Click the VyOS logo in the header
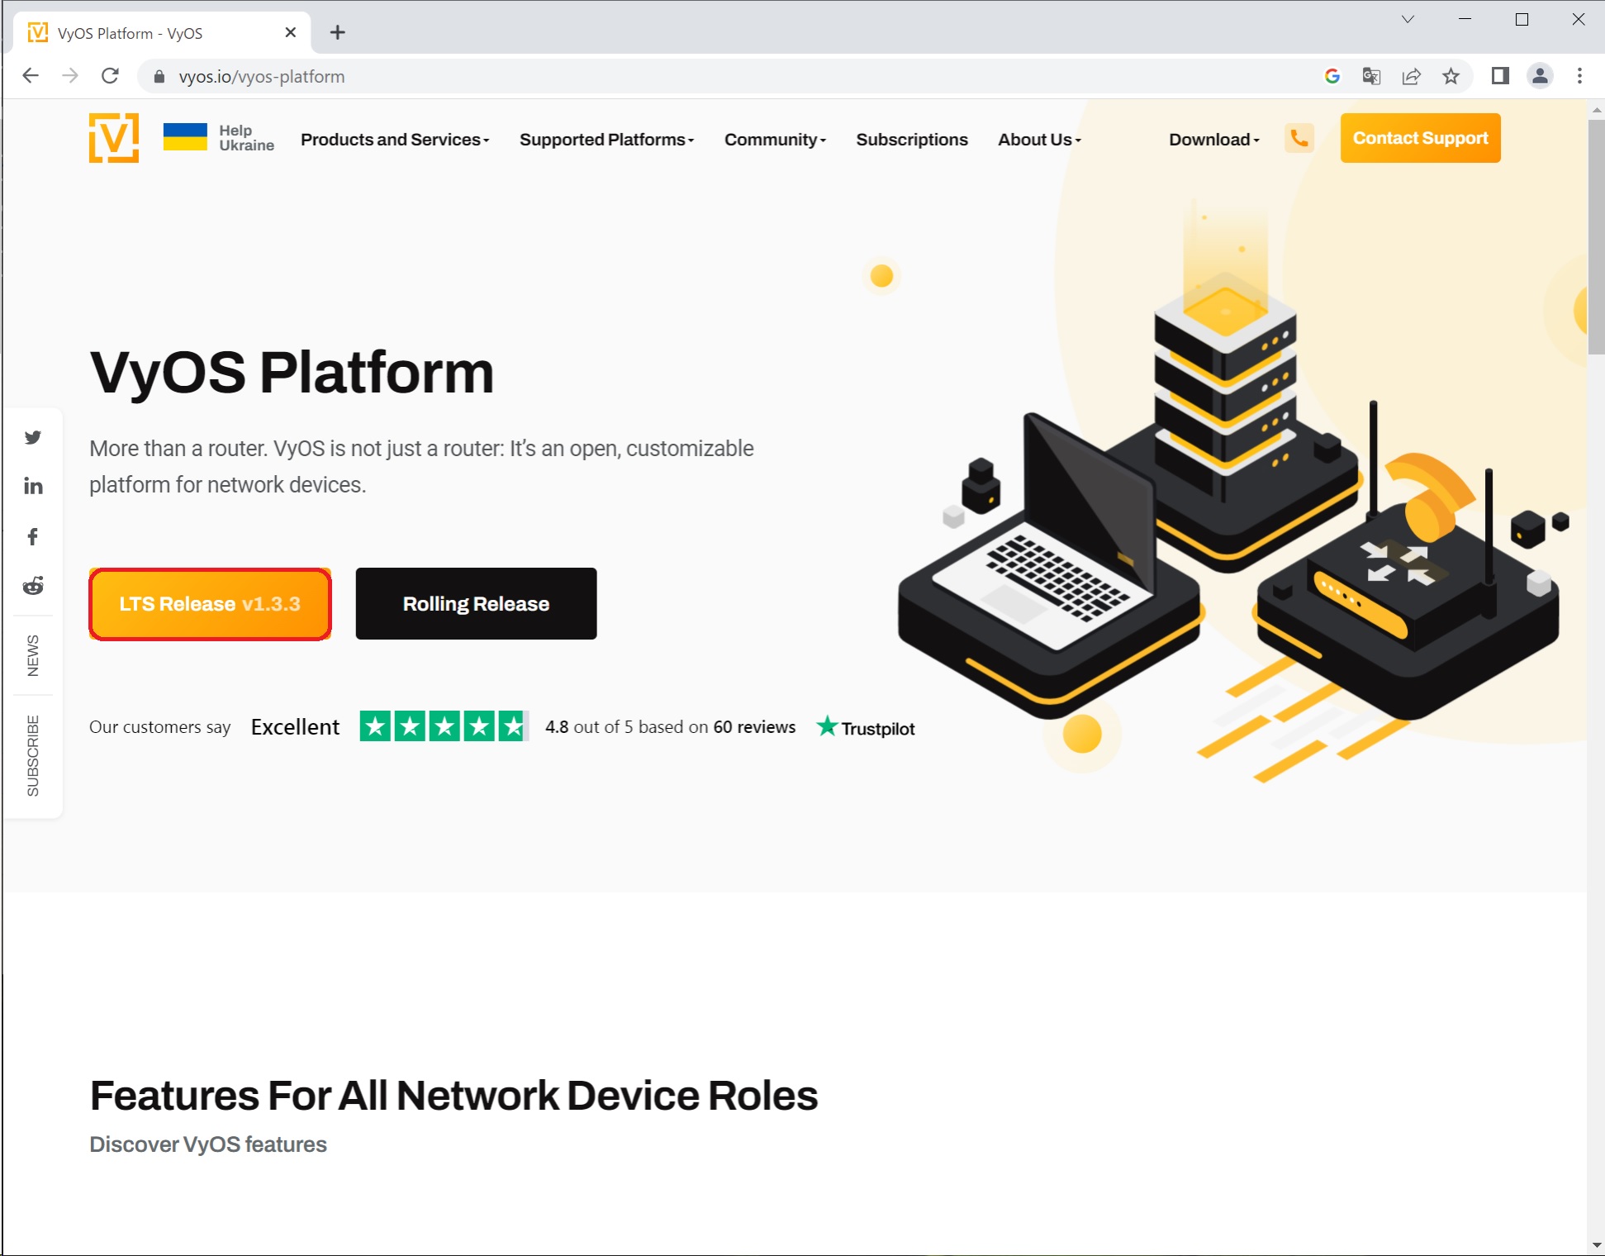Viewport: 1605px width, 1256px height. point(114,138)
